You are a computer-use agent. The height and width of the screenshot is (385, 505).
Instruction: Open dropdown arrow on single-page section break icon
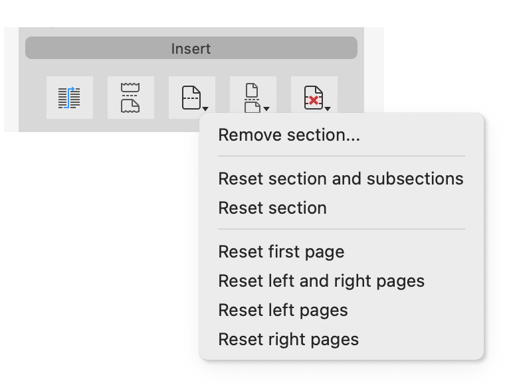click(x=207, y=108)
